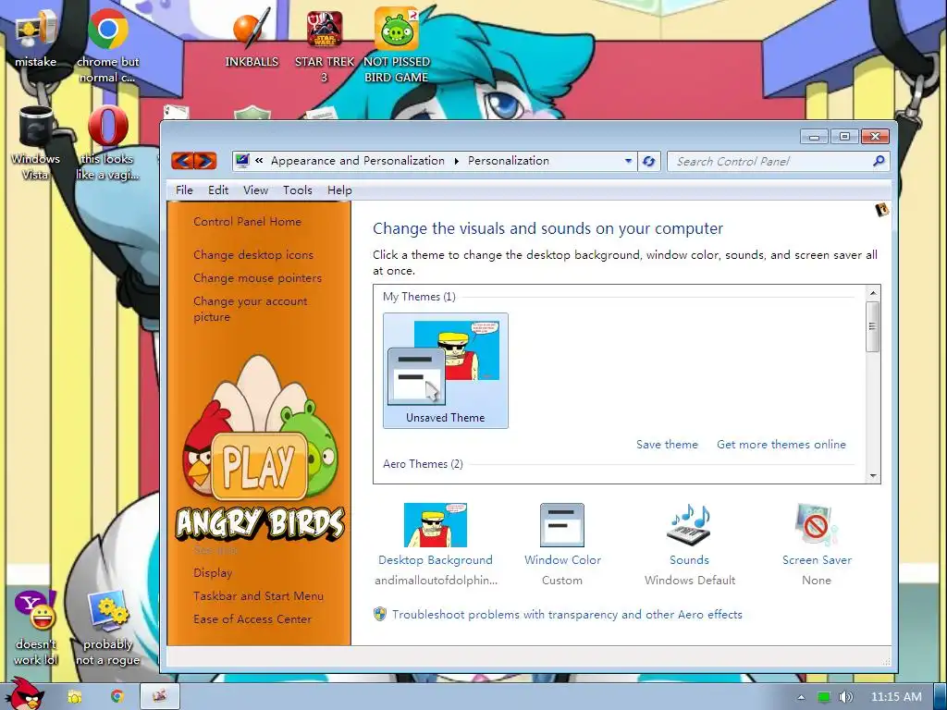Click Change mouse pointers link
Screen dimensions: 947x710
tap(257, 277)
